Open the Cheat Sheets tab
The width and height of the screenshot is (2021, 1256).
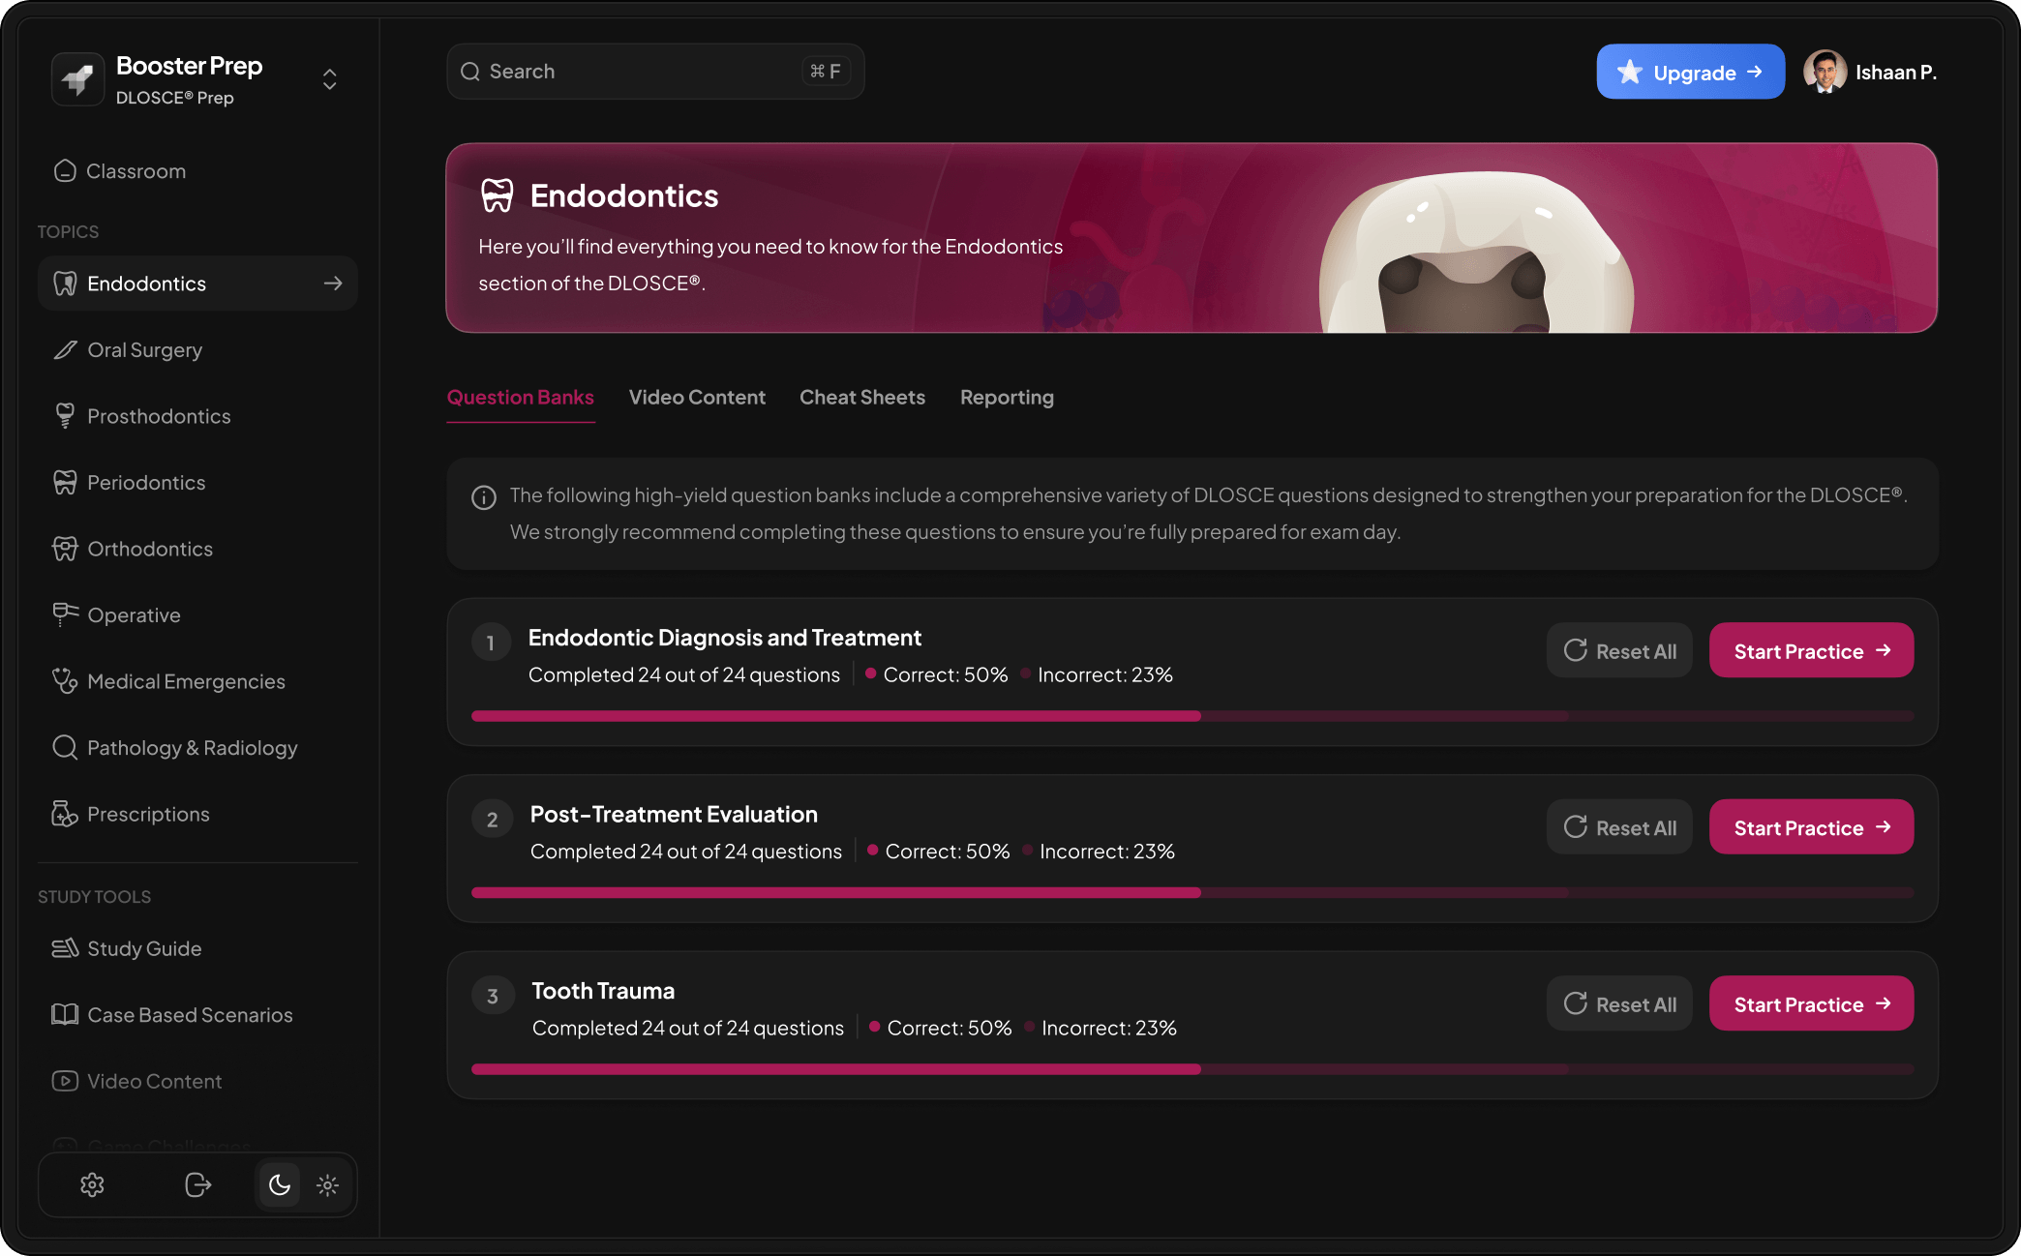click(x=862, y=398)
